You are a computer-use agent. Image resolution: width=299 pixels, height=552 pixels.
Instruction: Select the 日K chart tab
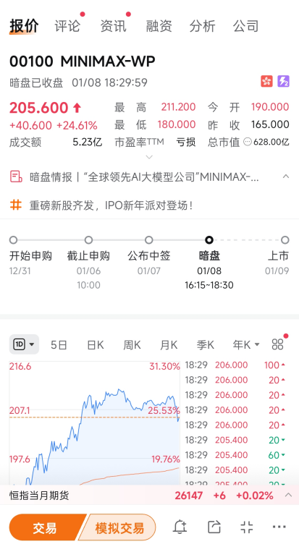(x=95, y=344)
